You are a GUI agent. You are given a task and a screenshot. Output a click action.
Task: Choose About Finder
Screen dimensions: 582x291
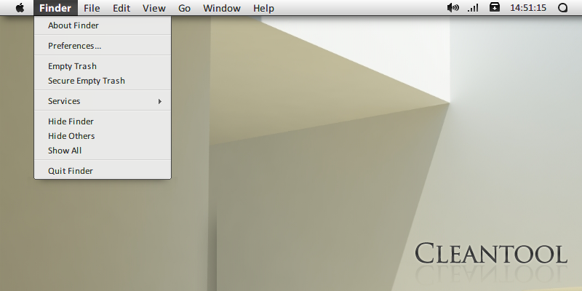[103, 25]
